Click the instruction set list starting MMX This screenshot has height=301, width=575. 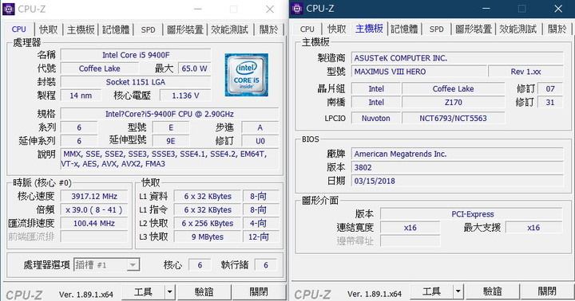point(169,159)
